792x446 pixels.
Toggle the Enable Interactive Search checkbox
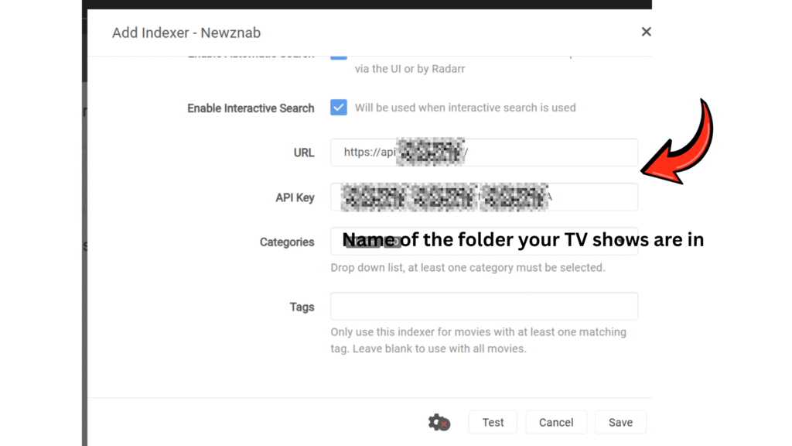339,108
